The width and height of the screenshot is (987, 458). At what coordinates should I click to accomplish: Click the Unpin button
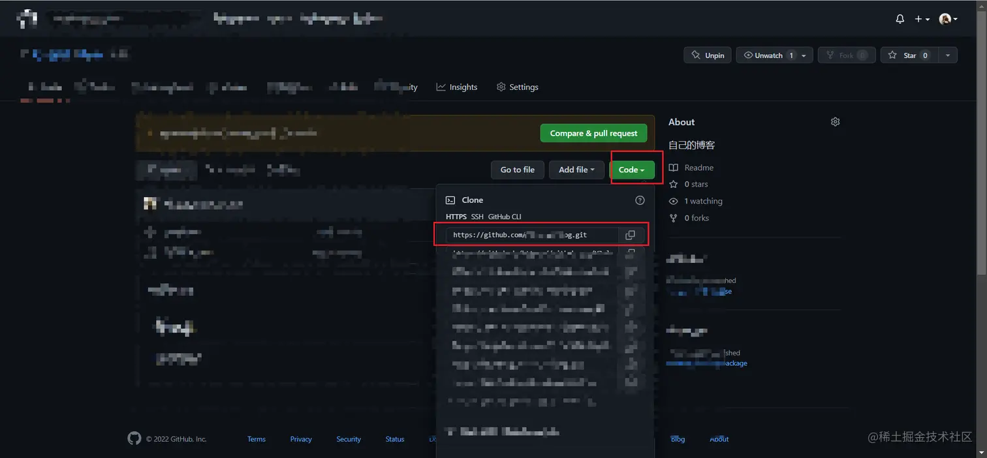tap(708, 55)
